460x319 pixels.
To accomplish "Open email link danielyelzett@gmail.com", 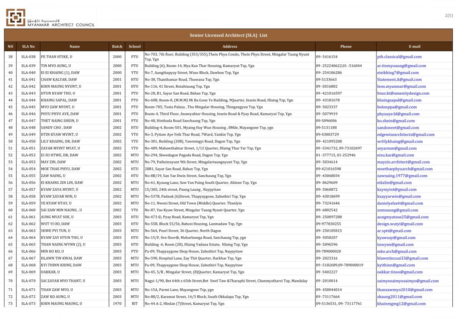I will point(400,203).
